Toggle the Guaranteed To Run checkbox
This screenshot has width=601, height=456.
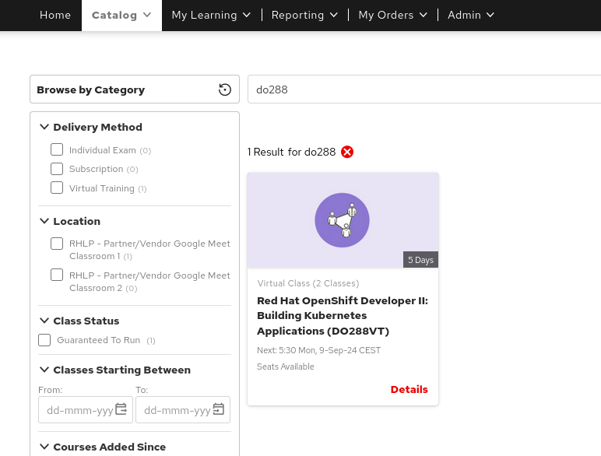[44, 340]
